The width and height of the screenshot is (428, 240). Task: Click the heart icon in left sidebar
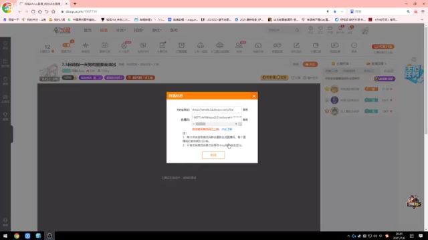click(x=5, y=43)
